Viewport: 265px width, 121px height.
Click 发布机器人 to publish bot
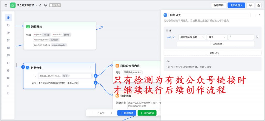click(236, 5)
